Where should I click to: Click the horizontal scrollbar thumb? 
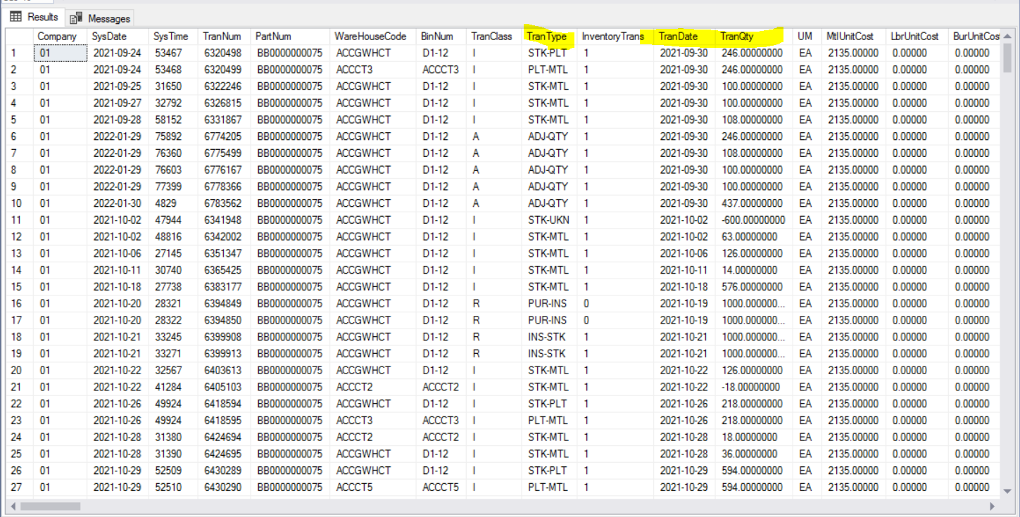click(50, 506)
